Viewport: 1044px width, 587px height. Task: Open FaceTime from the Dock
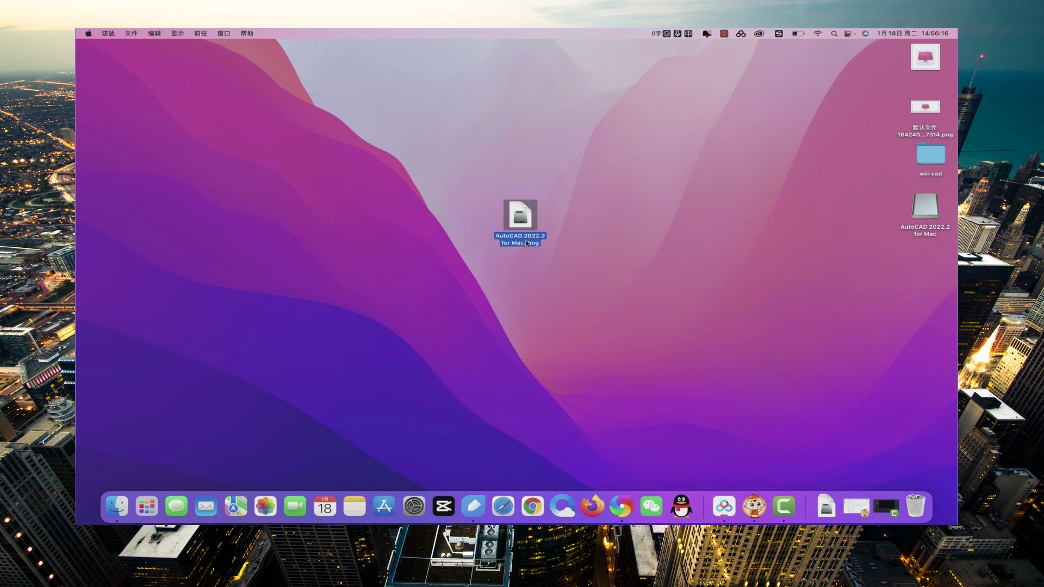[295, 506]
